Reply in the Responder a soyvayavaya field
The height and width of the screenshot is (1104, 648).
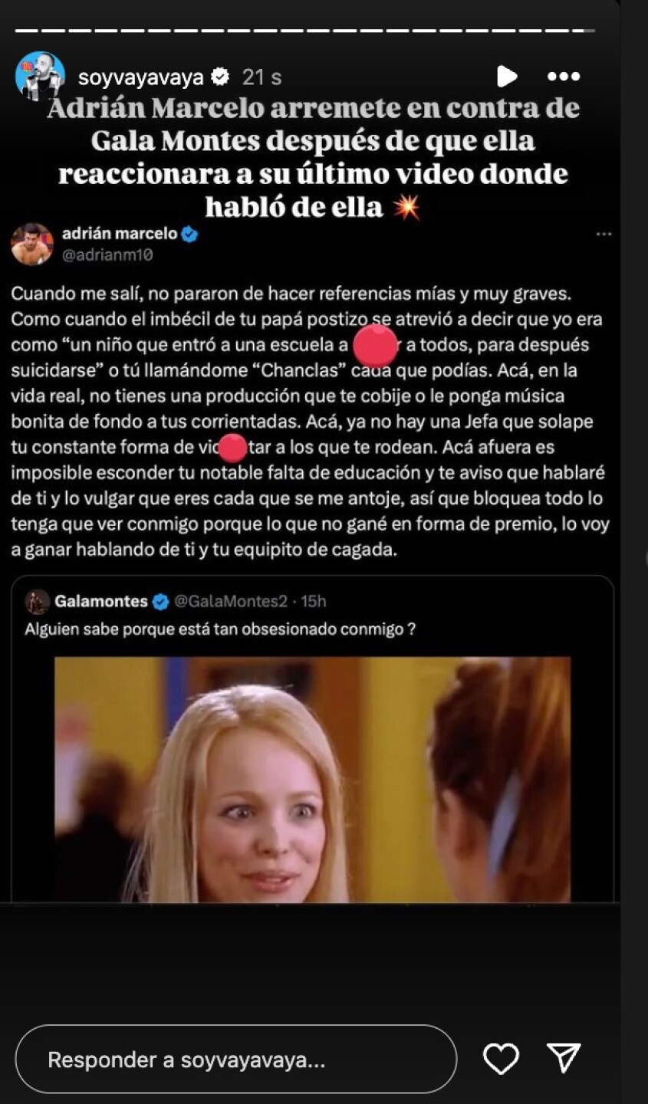[x=235, y=1060]
